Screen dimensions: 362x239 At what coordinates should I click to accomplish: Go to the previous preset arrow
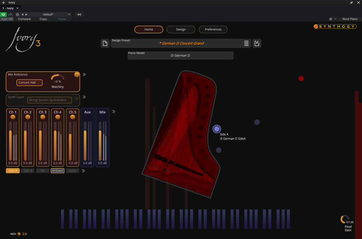tap(22, 14)
